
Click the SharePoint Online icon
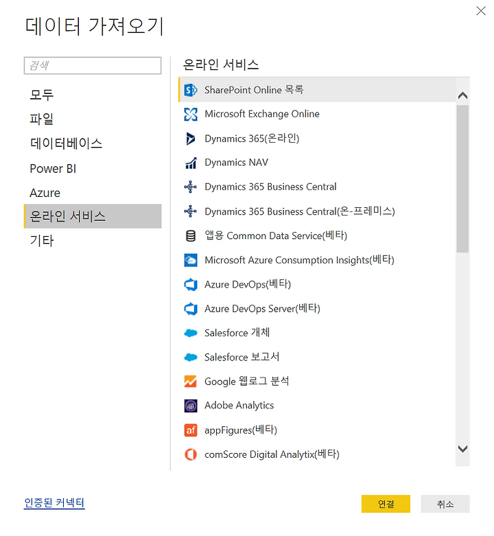coord(191,90)
